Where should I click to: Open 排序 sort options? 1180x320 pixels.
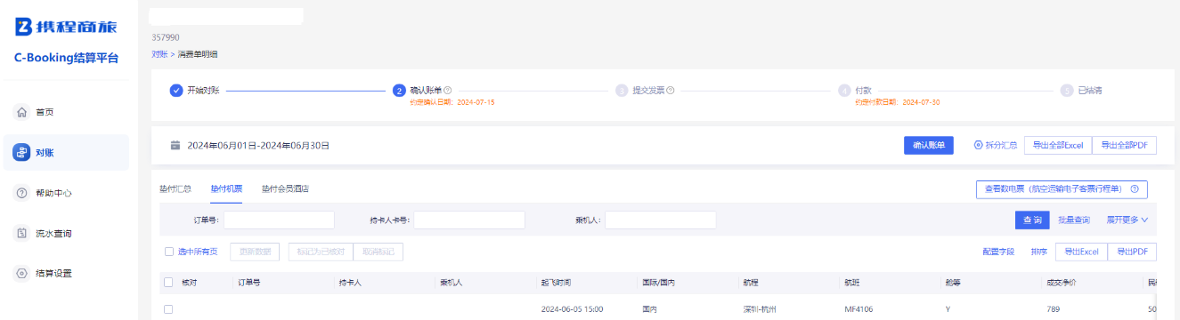(x=1038, y=252)
